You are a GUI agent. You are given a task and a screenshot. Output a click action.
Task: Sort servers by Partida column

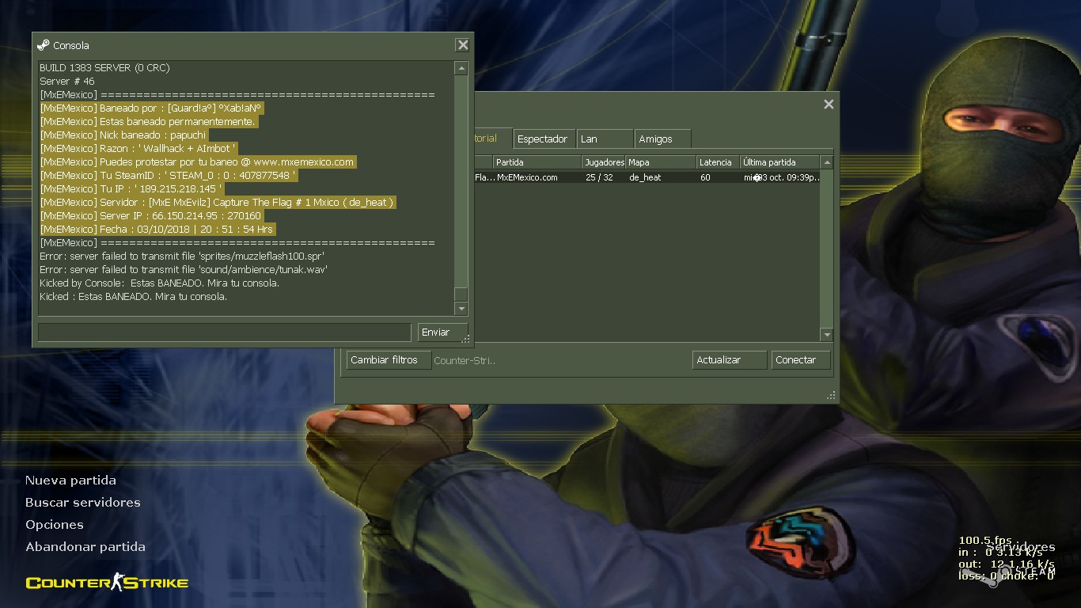(x=537, y=162)
